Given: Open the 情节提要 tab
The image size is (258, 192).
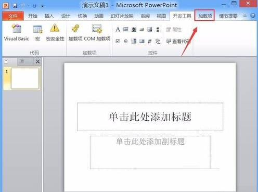Looking at the screenshot, I should 228,16.
